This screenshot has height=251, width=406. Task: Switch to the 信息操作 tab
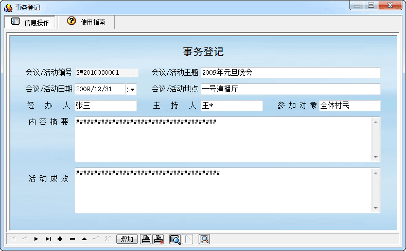(30, 22)
